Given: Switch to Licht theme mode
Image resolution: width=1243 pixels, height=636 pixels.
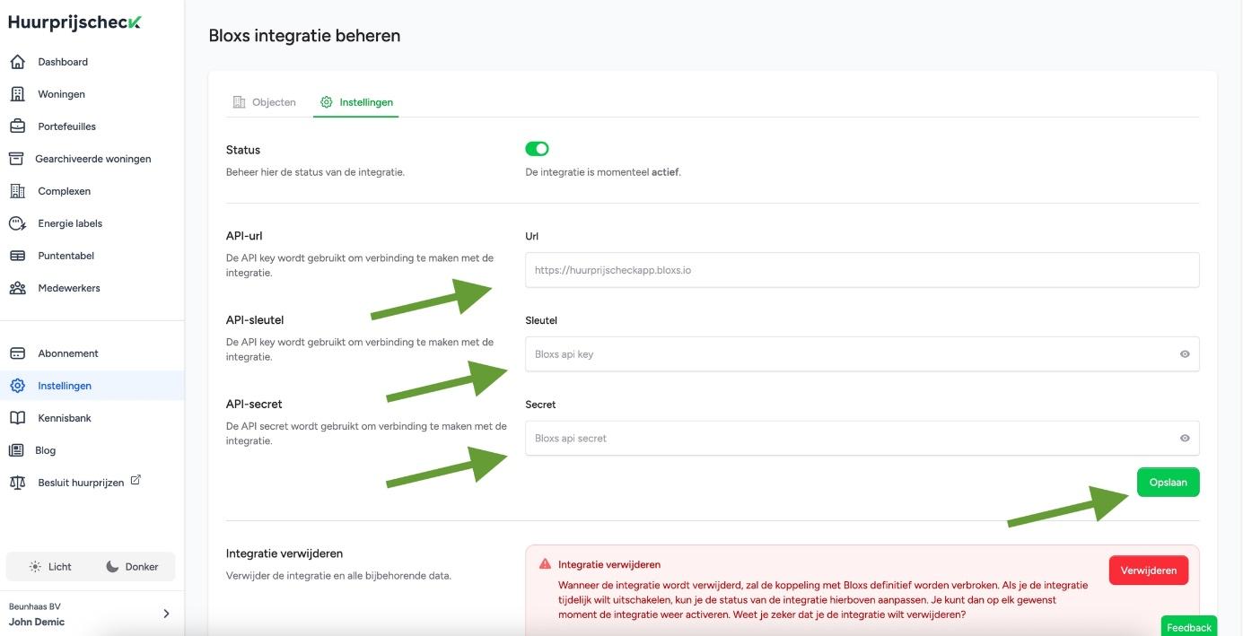Looking at the screenshot, I should [x=50, y=567].
